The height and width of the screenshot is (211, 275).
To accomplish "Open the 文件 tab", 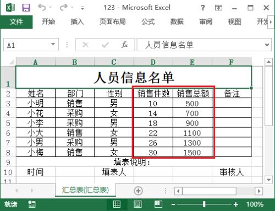I will tap(16, 22).
